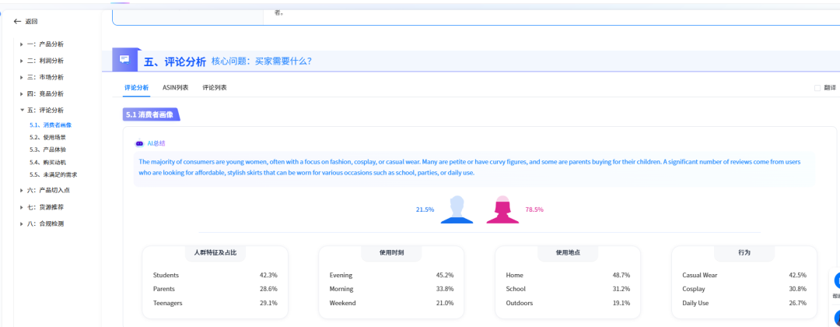
Task: Click the Teenagers row
Action: click(x=215, y=303)
